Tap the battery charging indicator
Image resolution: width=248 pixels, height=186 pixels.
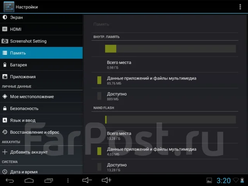coord(242,180)
